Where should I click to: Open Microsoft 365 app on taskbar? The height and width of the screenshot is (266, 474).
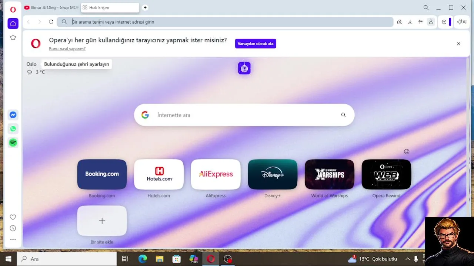pos(194,259)
